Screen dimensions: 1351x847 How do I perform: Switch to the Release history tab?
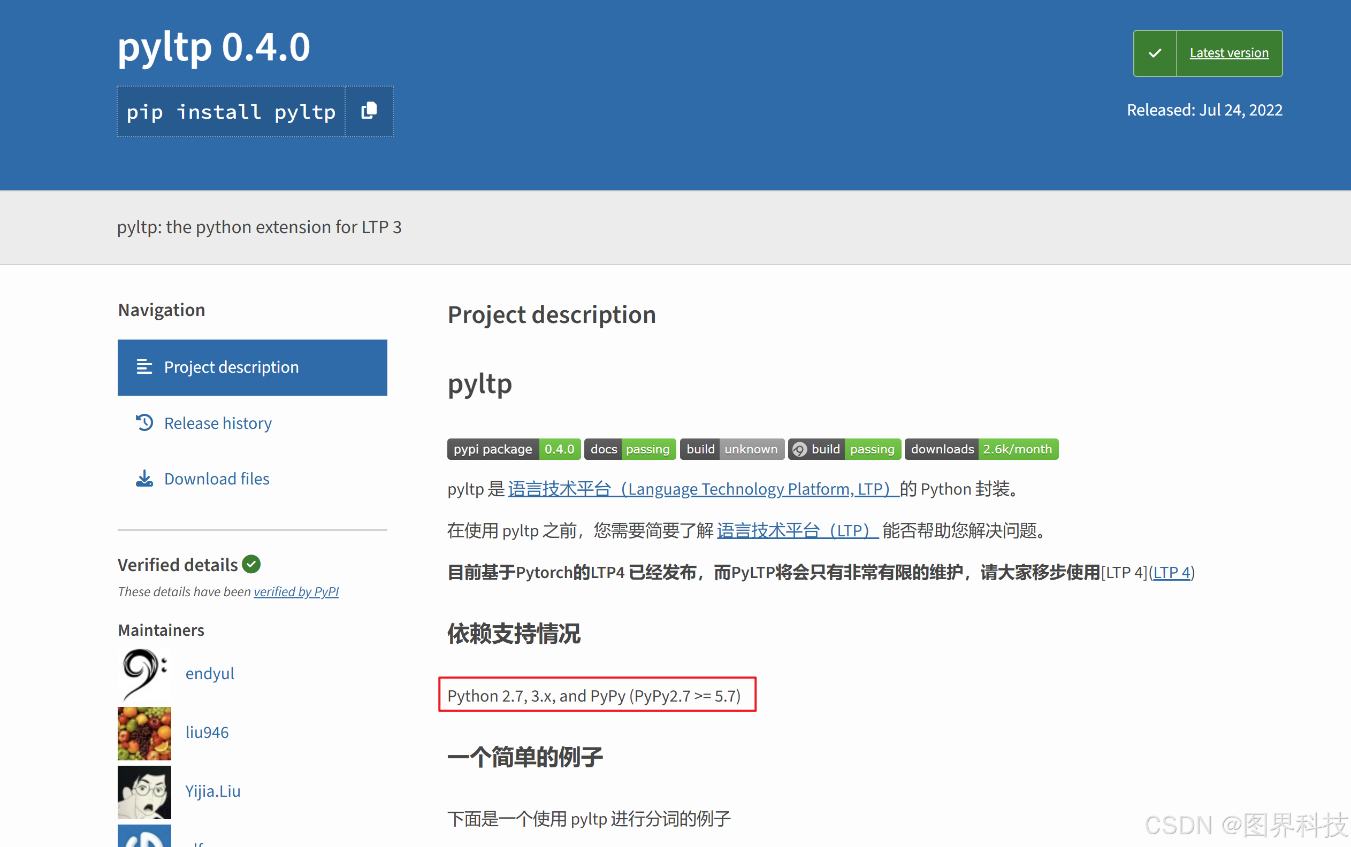click(217, 423)
